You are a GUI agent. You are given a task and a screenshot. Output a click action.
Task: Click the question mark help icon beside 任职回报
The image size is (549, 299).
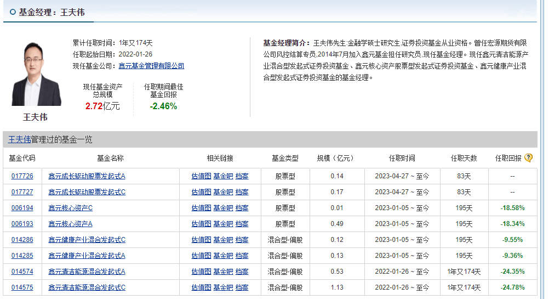(528, 158)
